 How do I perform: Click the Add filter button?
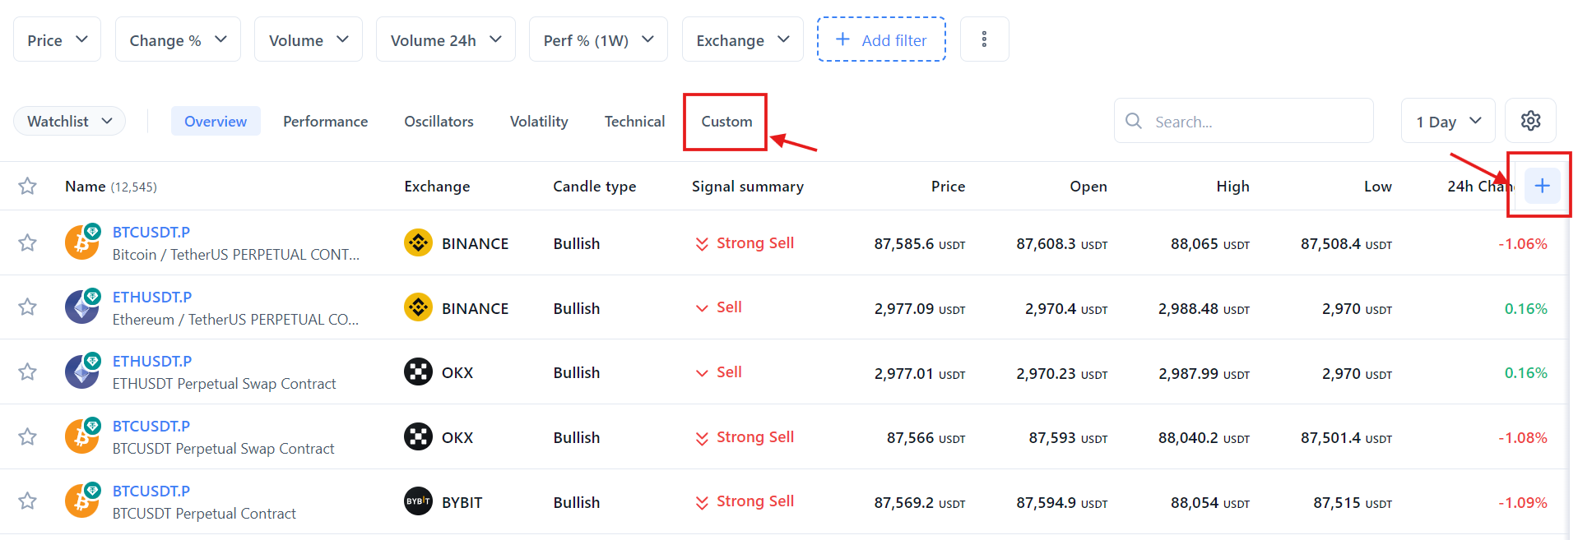click(881, 39)
